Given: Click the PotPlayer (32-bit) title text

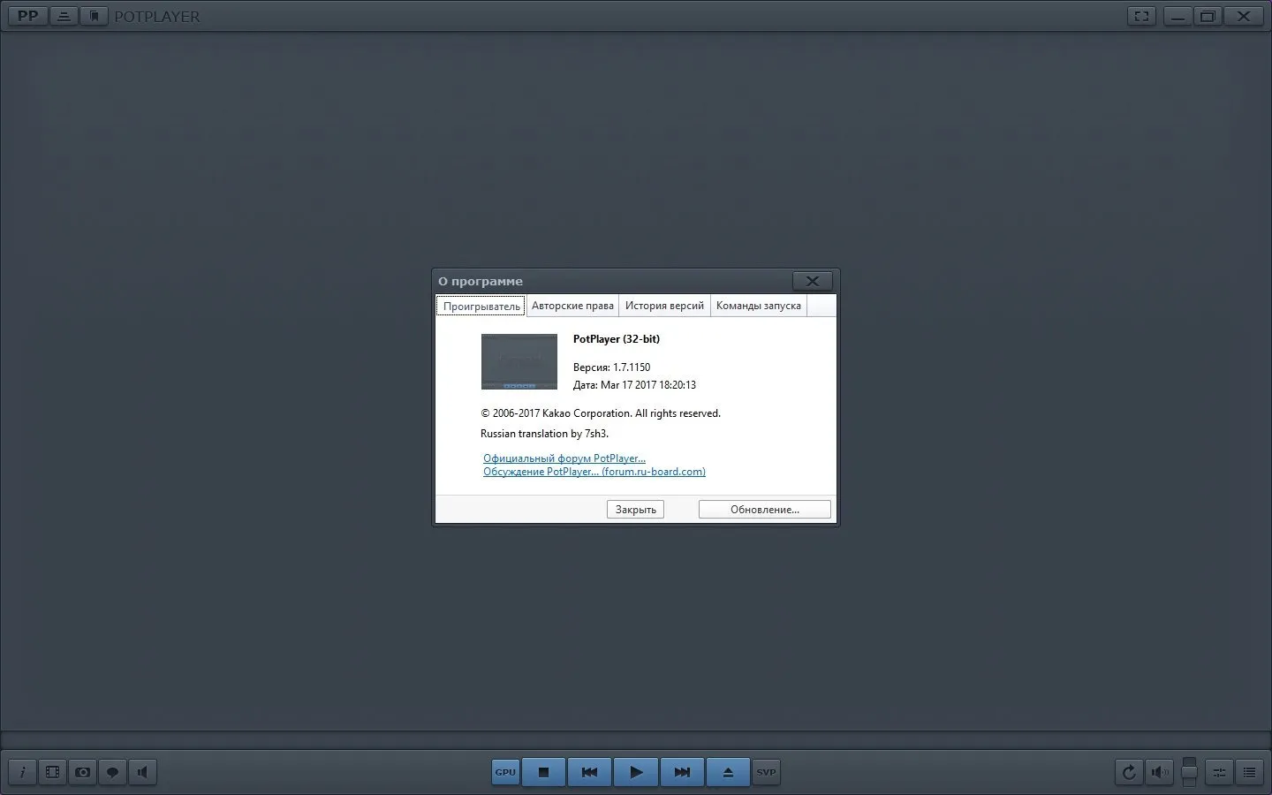Looking at the screenshot, I should click(617, 339).
